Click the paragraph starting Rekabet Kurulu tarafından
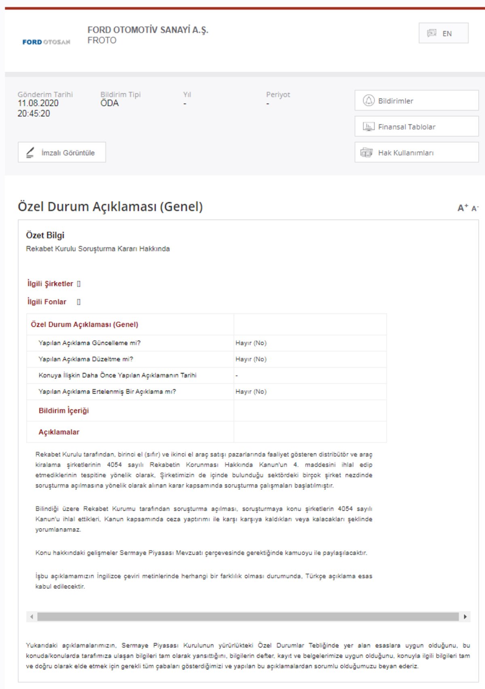 point(204,470)
